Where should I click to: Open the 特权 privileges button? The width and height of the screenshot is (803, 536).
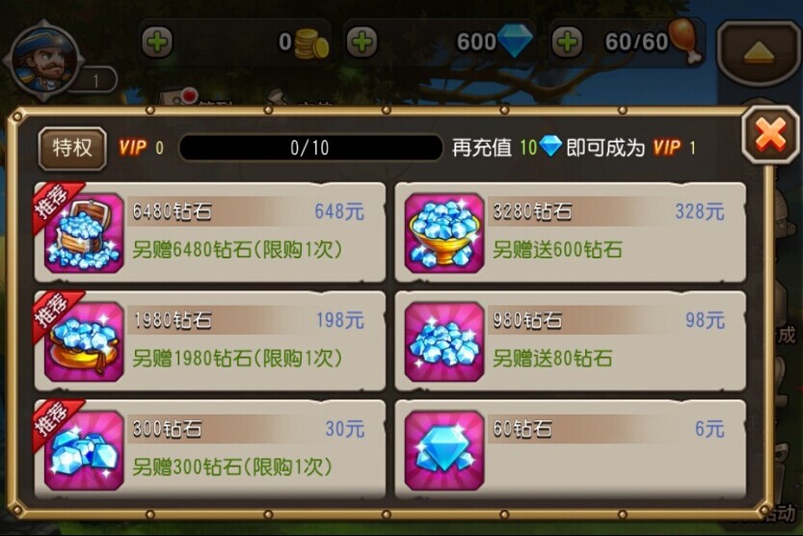pyautogui.click(x=72, y=148)
